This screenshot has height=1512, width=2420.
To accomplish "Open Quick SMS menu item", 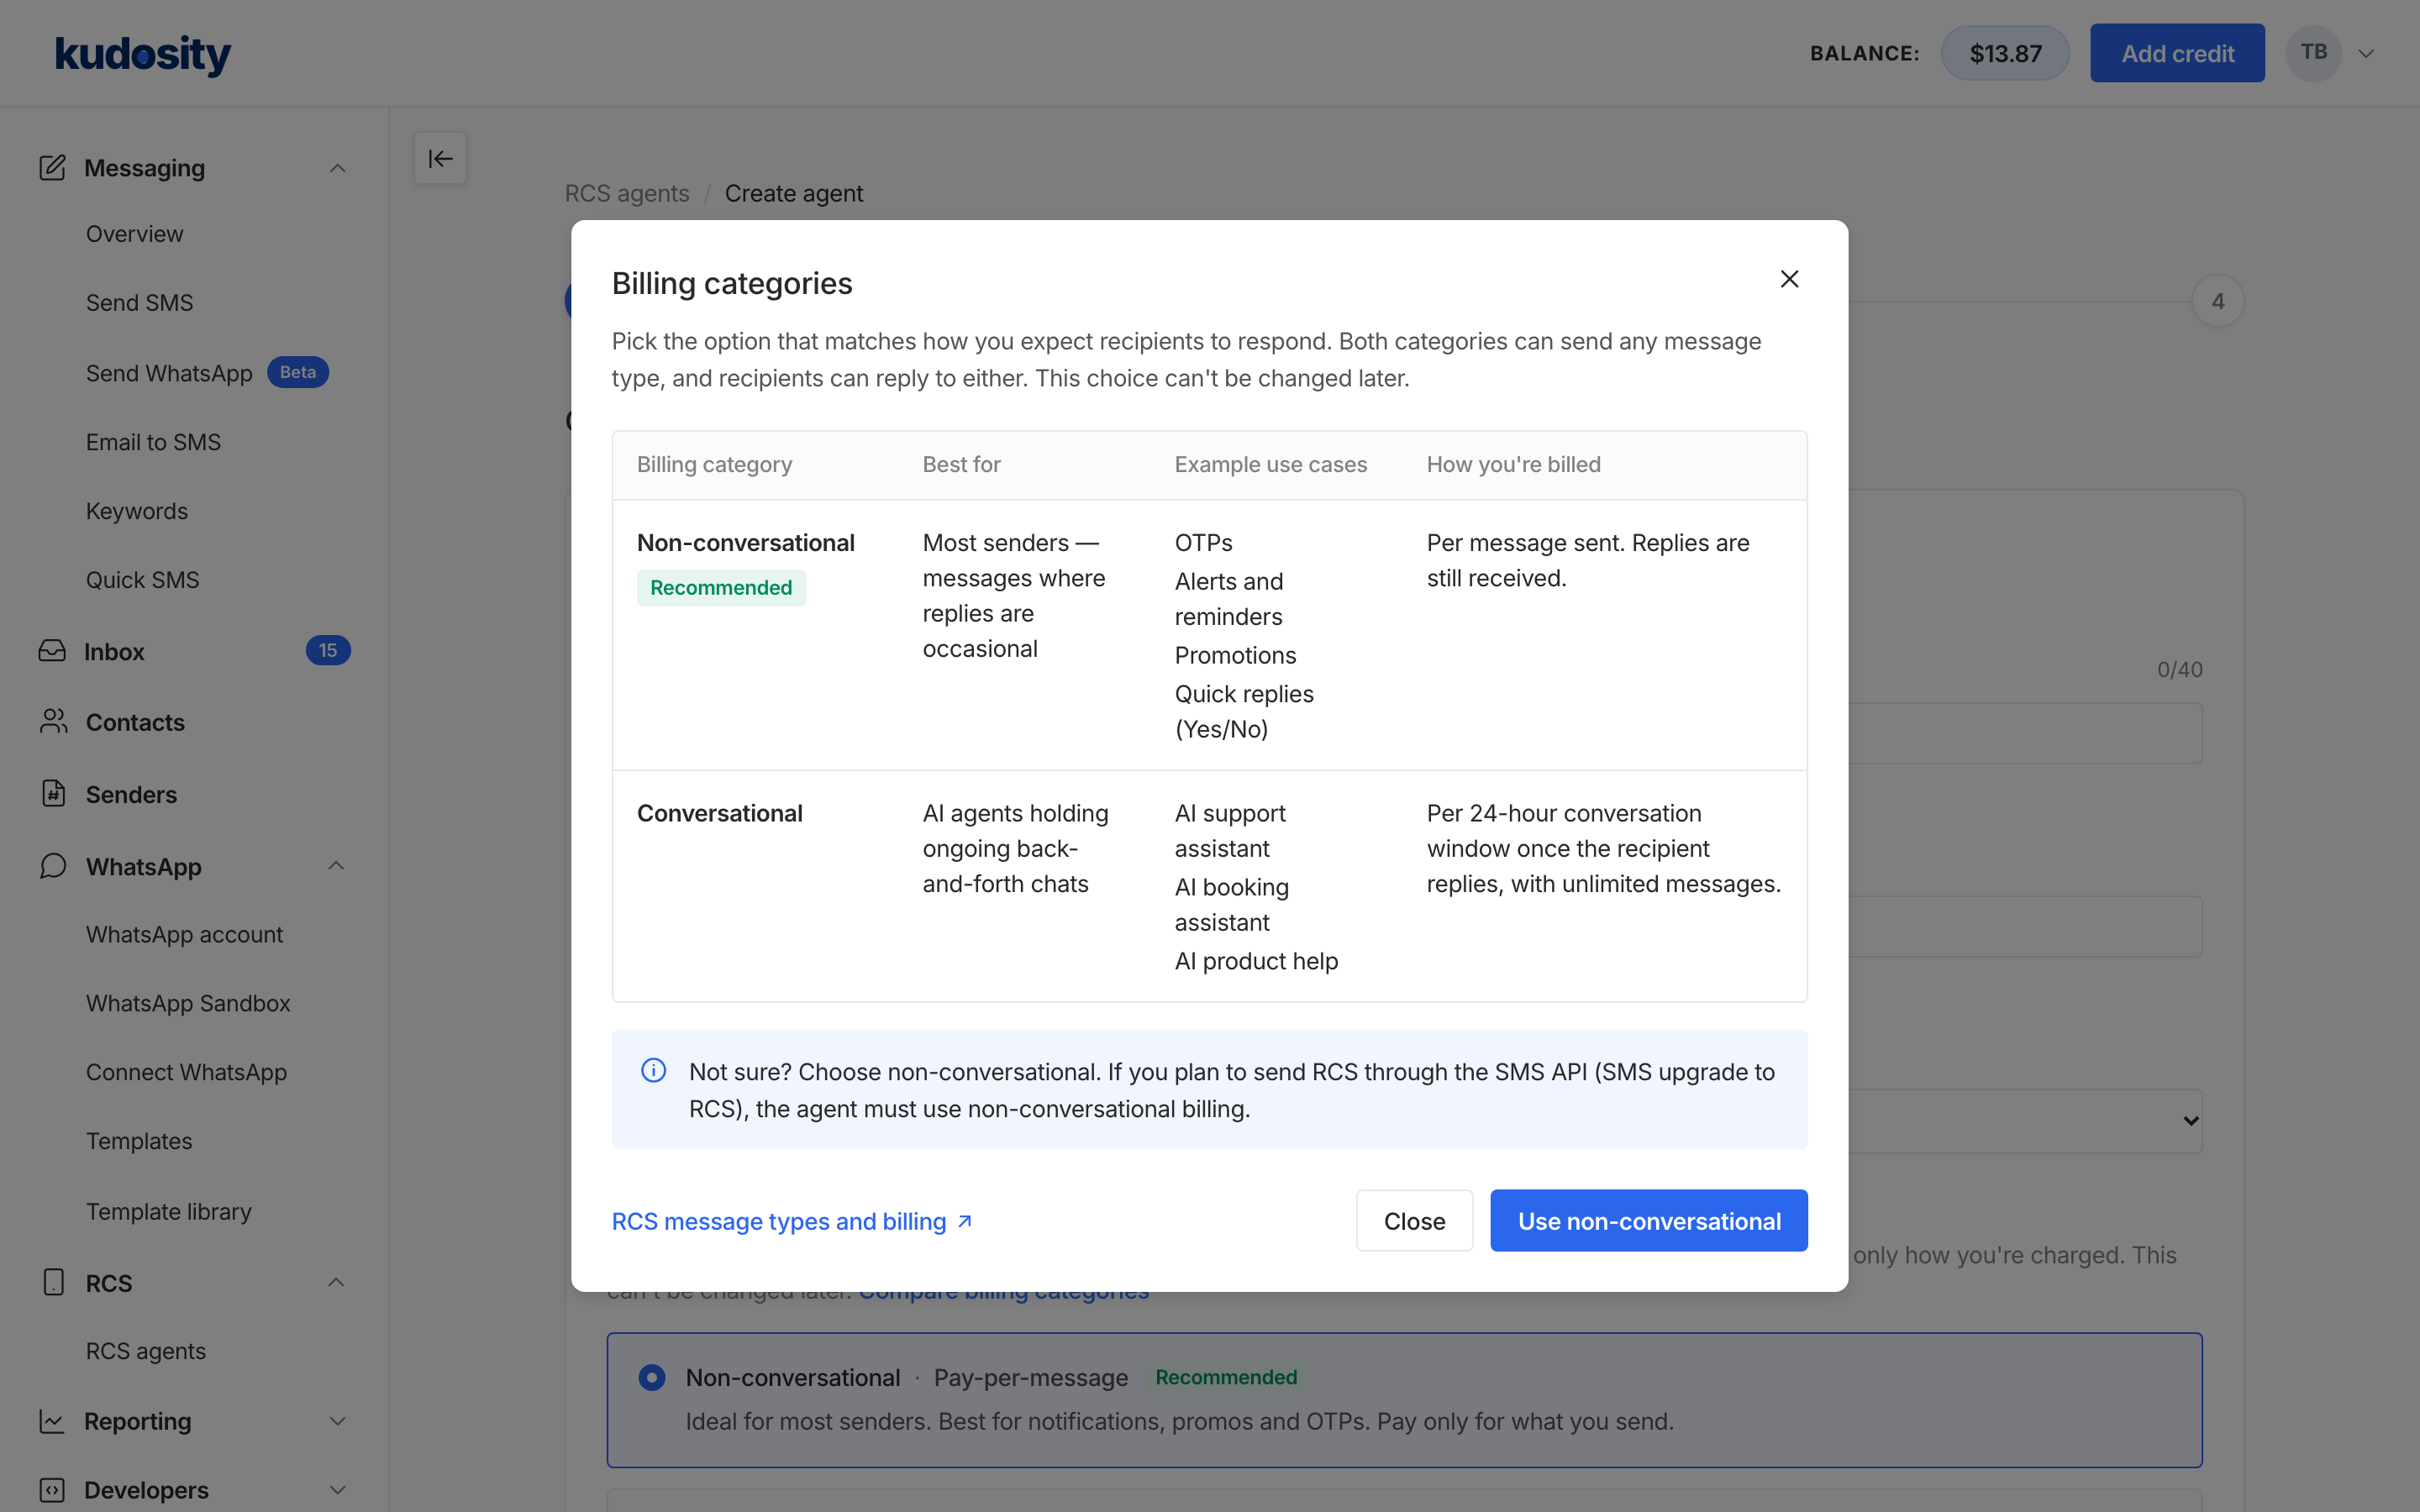I will 143,579.
